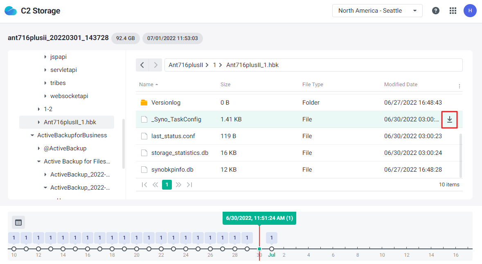Screen dimensions: 482x264
Task: Collapse Active Backup for Files tree node
Action: pyautogui.click(x=39, y=161)
